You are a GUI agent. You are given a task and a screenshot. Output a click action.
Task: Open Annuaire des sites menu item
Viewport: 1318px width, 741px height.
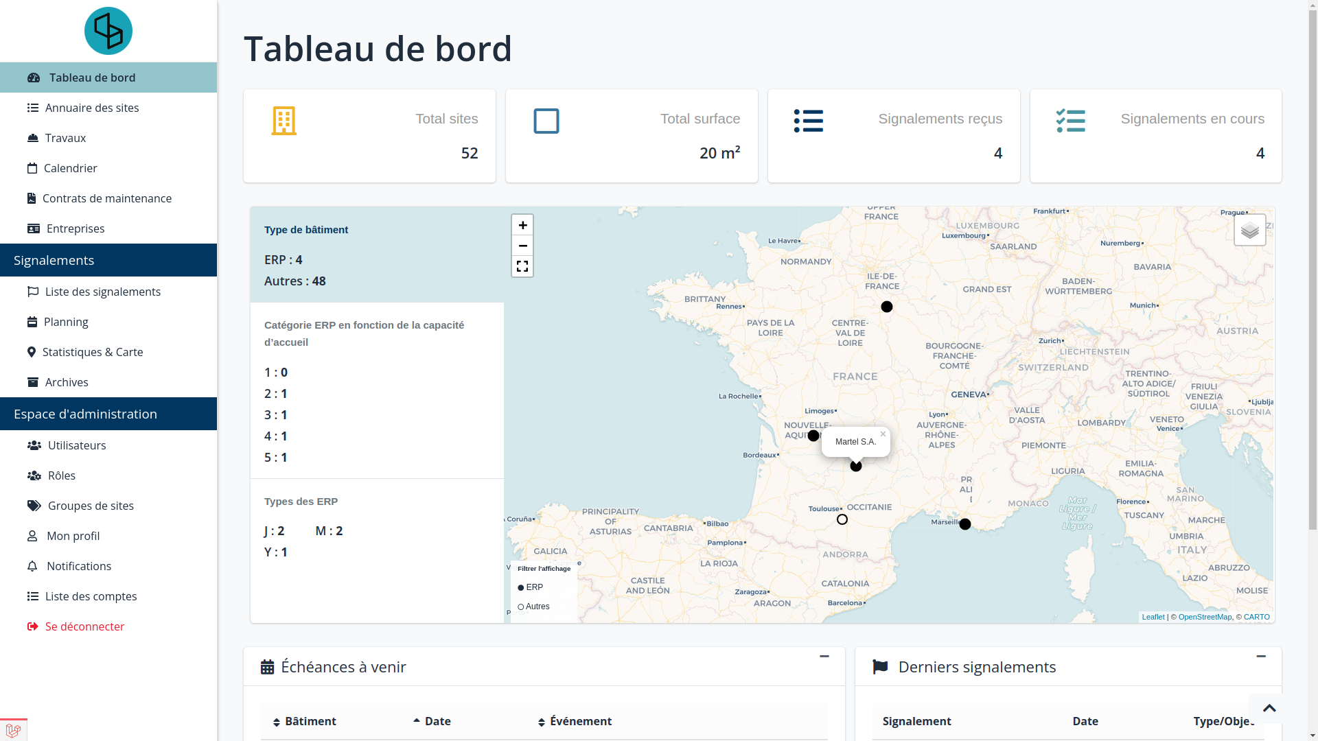pyautogui.click(x=92, y=108)
